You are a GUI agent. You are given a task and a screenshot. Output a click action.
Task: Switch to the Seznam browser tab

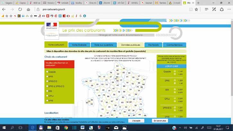point(147,3)
